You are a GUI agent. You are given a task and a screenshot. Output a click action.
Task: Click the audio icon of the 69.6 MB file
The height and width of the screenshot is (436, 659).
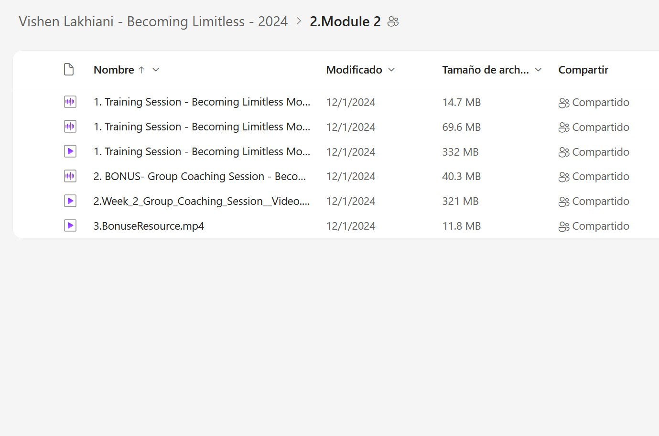coord(70,127)
